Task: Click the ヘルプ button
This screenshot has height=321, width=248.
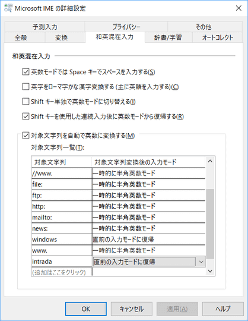Action: [x=223, y=309]
